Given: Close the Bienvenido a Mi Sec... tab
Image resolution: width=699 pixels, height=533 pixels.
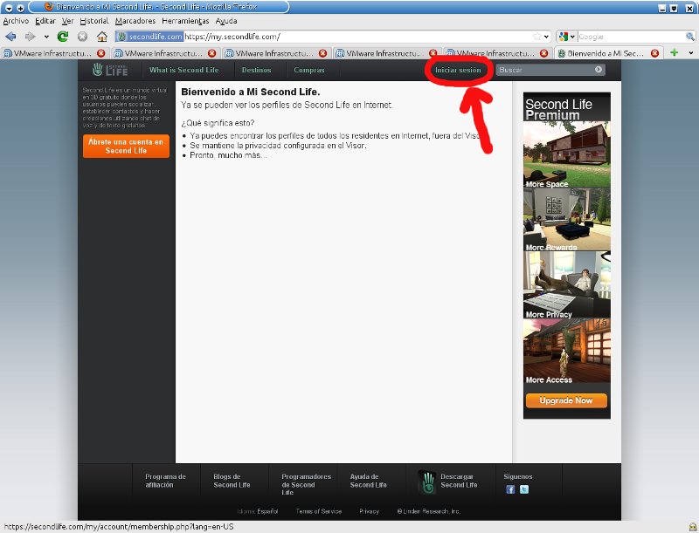Looking at the screenshot, I should pos(654,53).
